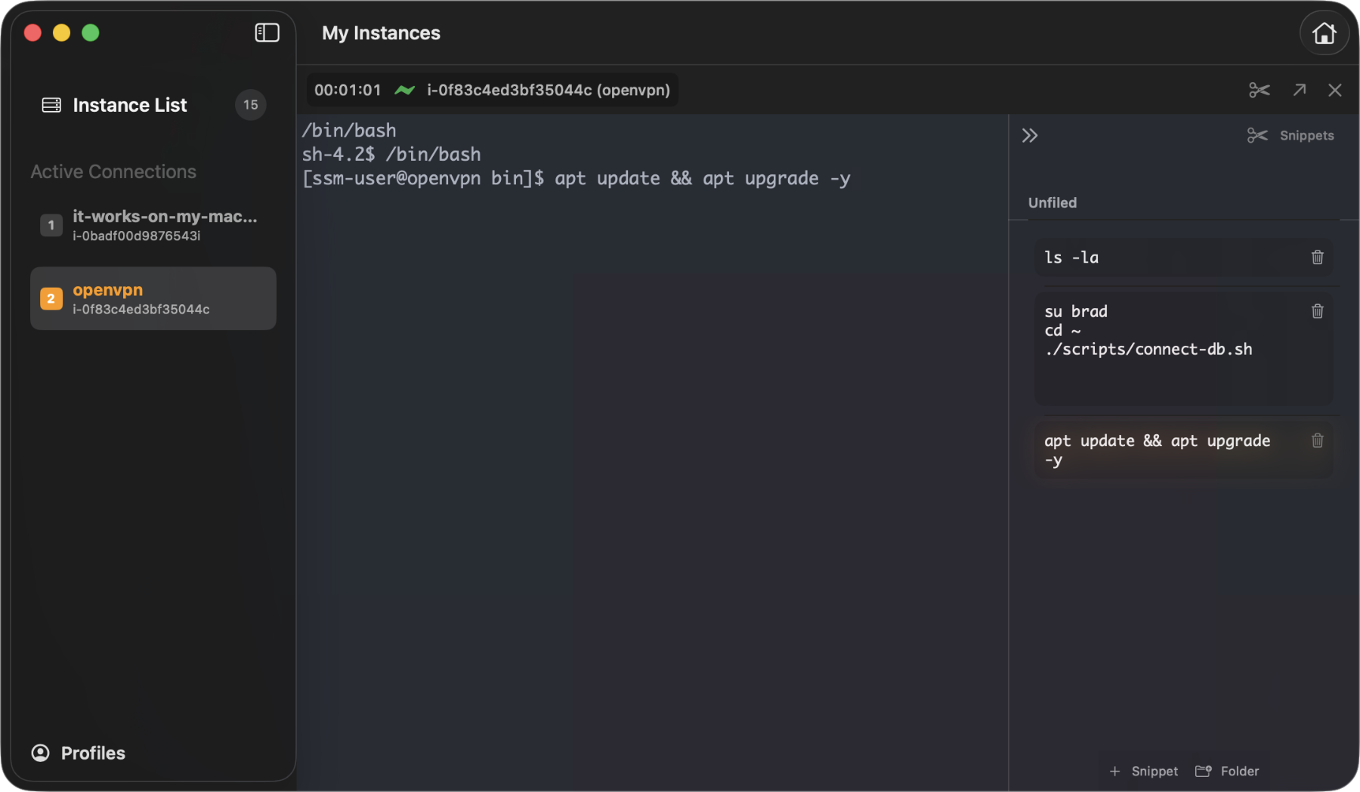Click the orange number 2 badge
The height and width of the screenshot is (792, 1360).
[51, 298]
